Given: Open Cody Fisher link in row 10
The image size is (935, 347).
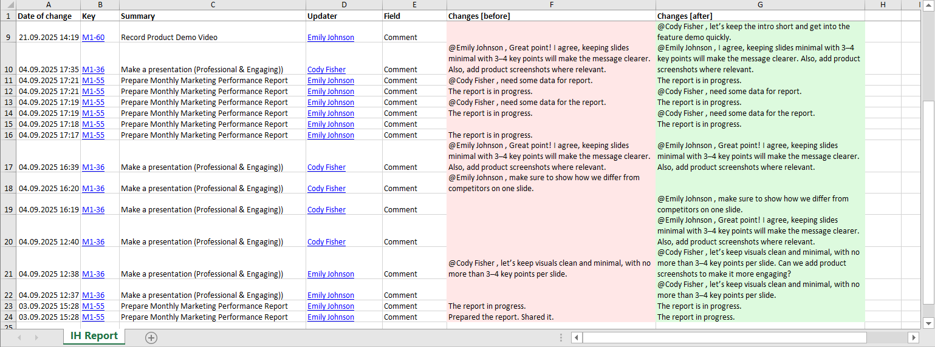Looking at the screenshot, I should click(326, 70).
